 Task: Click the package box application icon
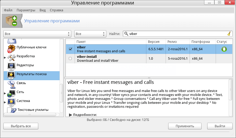click(12, 21)
